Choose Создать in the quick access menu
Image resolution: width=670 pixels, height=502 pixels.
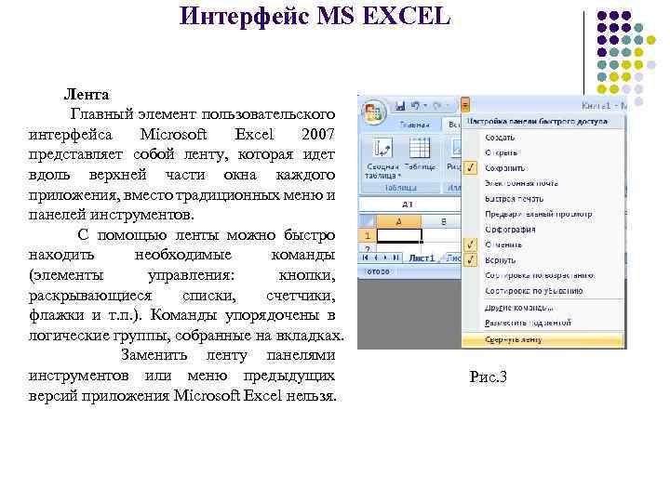[500, 138]
